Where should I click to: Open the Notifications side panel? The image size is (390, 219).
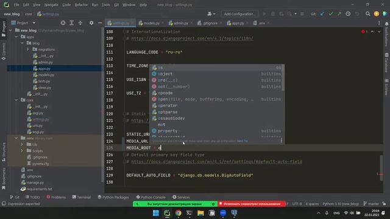tap(386, 34)
